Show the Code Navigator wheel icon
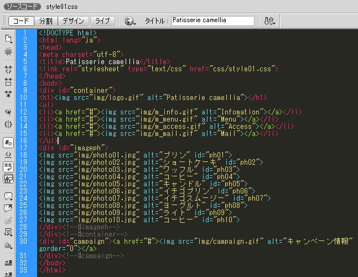 [8, 51]
